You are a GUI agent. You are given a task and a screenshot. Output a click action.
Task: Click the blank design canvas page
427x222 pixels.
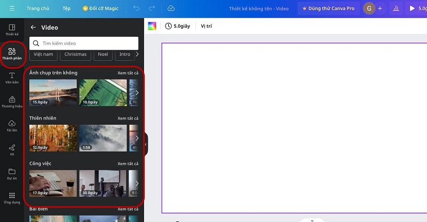(295, 128)
